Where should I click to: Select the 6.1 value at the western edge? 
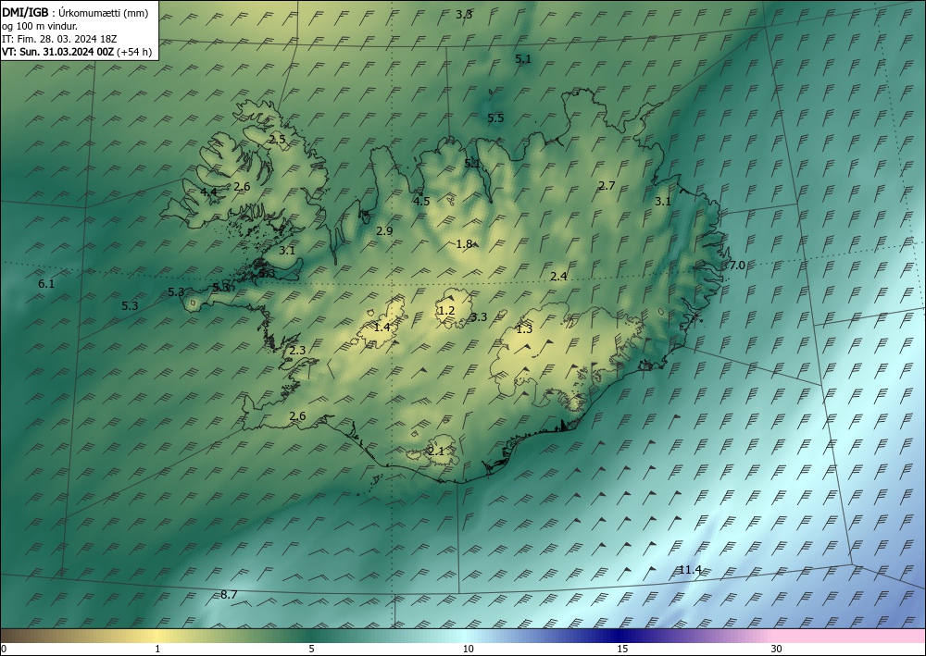[x=46, y=283]
